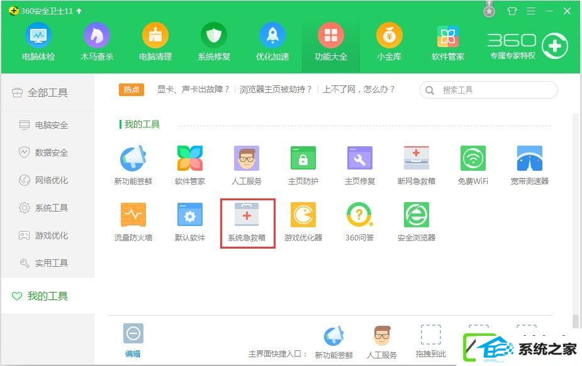
Task: Focus the 搜索工具 search field
Action: (489, 90)
